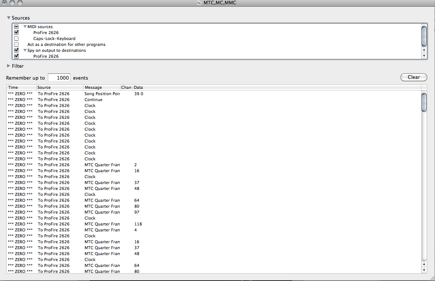Click the Spy on output to destinations label
Screen dimensions: 435x281
pyautogui.click(x=57, y=50)
